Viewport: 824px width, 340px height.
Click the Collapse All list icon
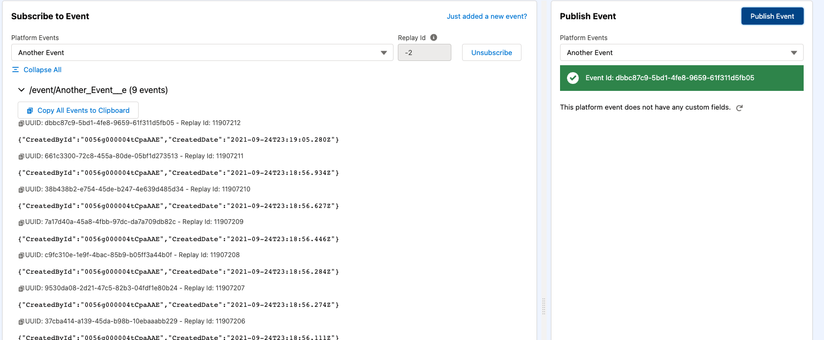[16, 69]
